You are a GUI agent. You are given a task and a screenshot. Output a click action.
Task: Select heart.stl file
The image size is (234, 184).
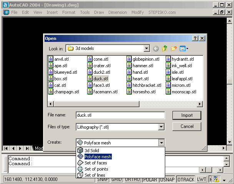(x=138, y=79)
